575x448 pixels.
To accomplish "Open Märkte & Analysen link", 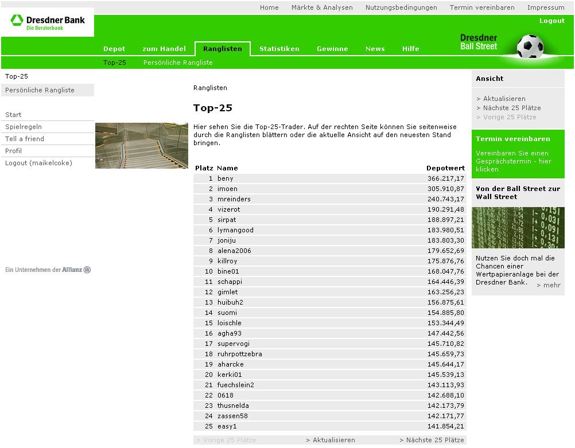I will tap(322, 7).
